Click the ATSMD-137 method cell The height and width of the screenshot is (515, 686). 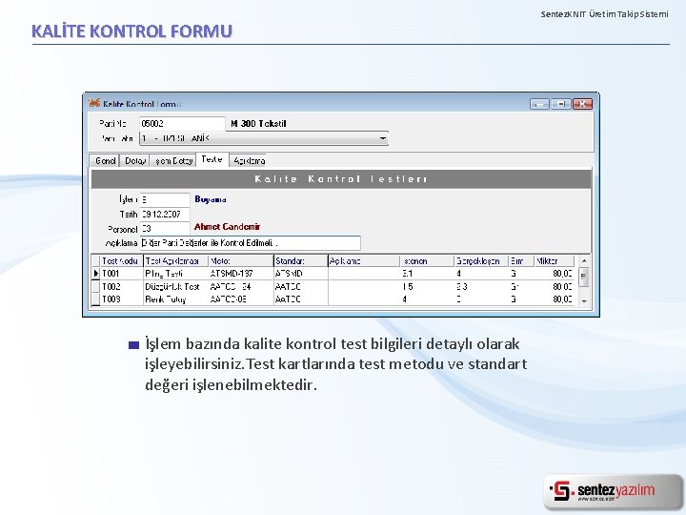[241, 274]
